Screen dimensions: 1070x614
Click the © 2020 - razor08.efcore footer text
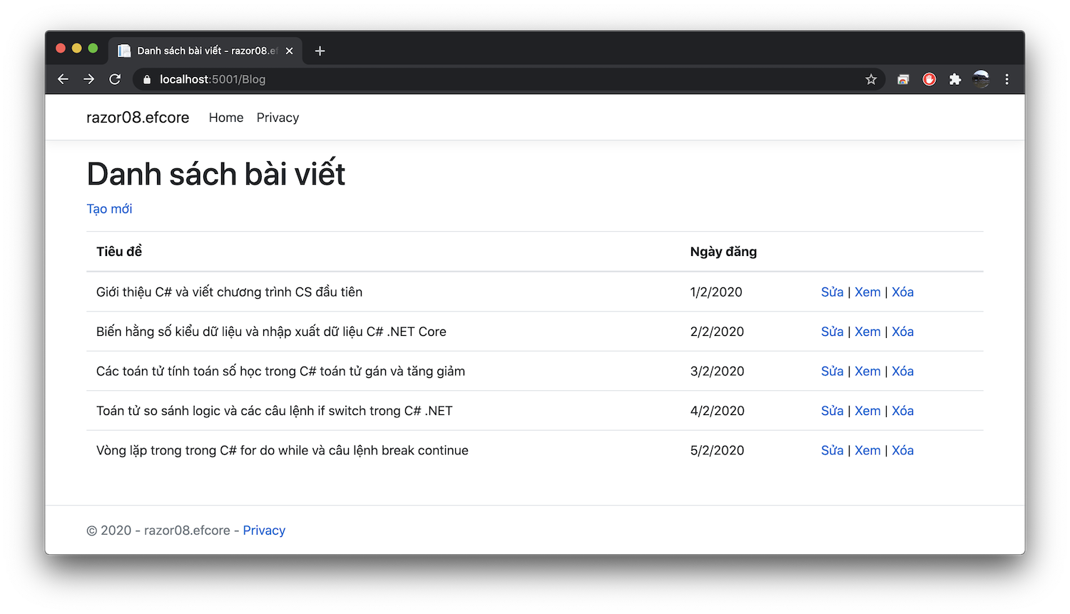pyautogui.click(x=158, y=531)
